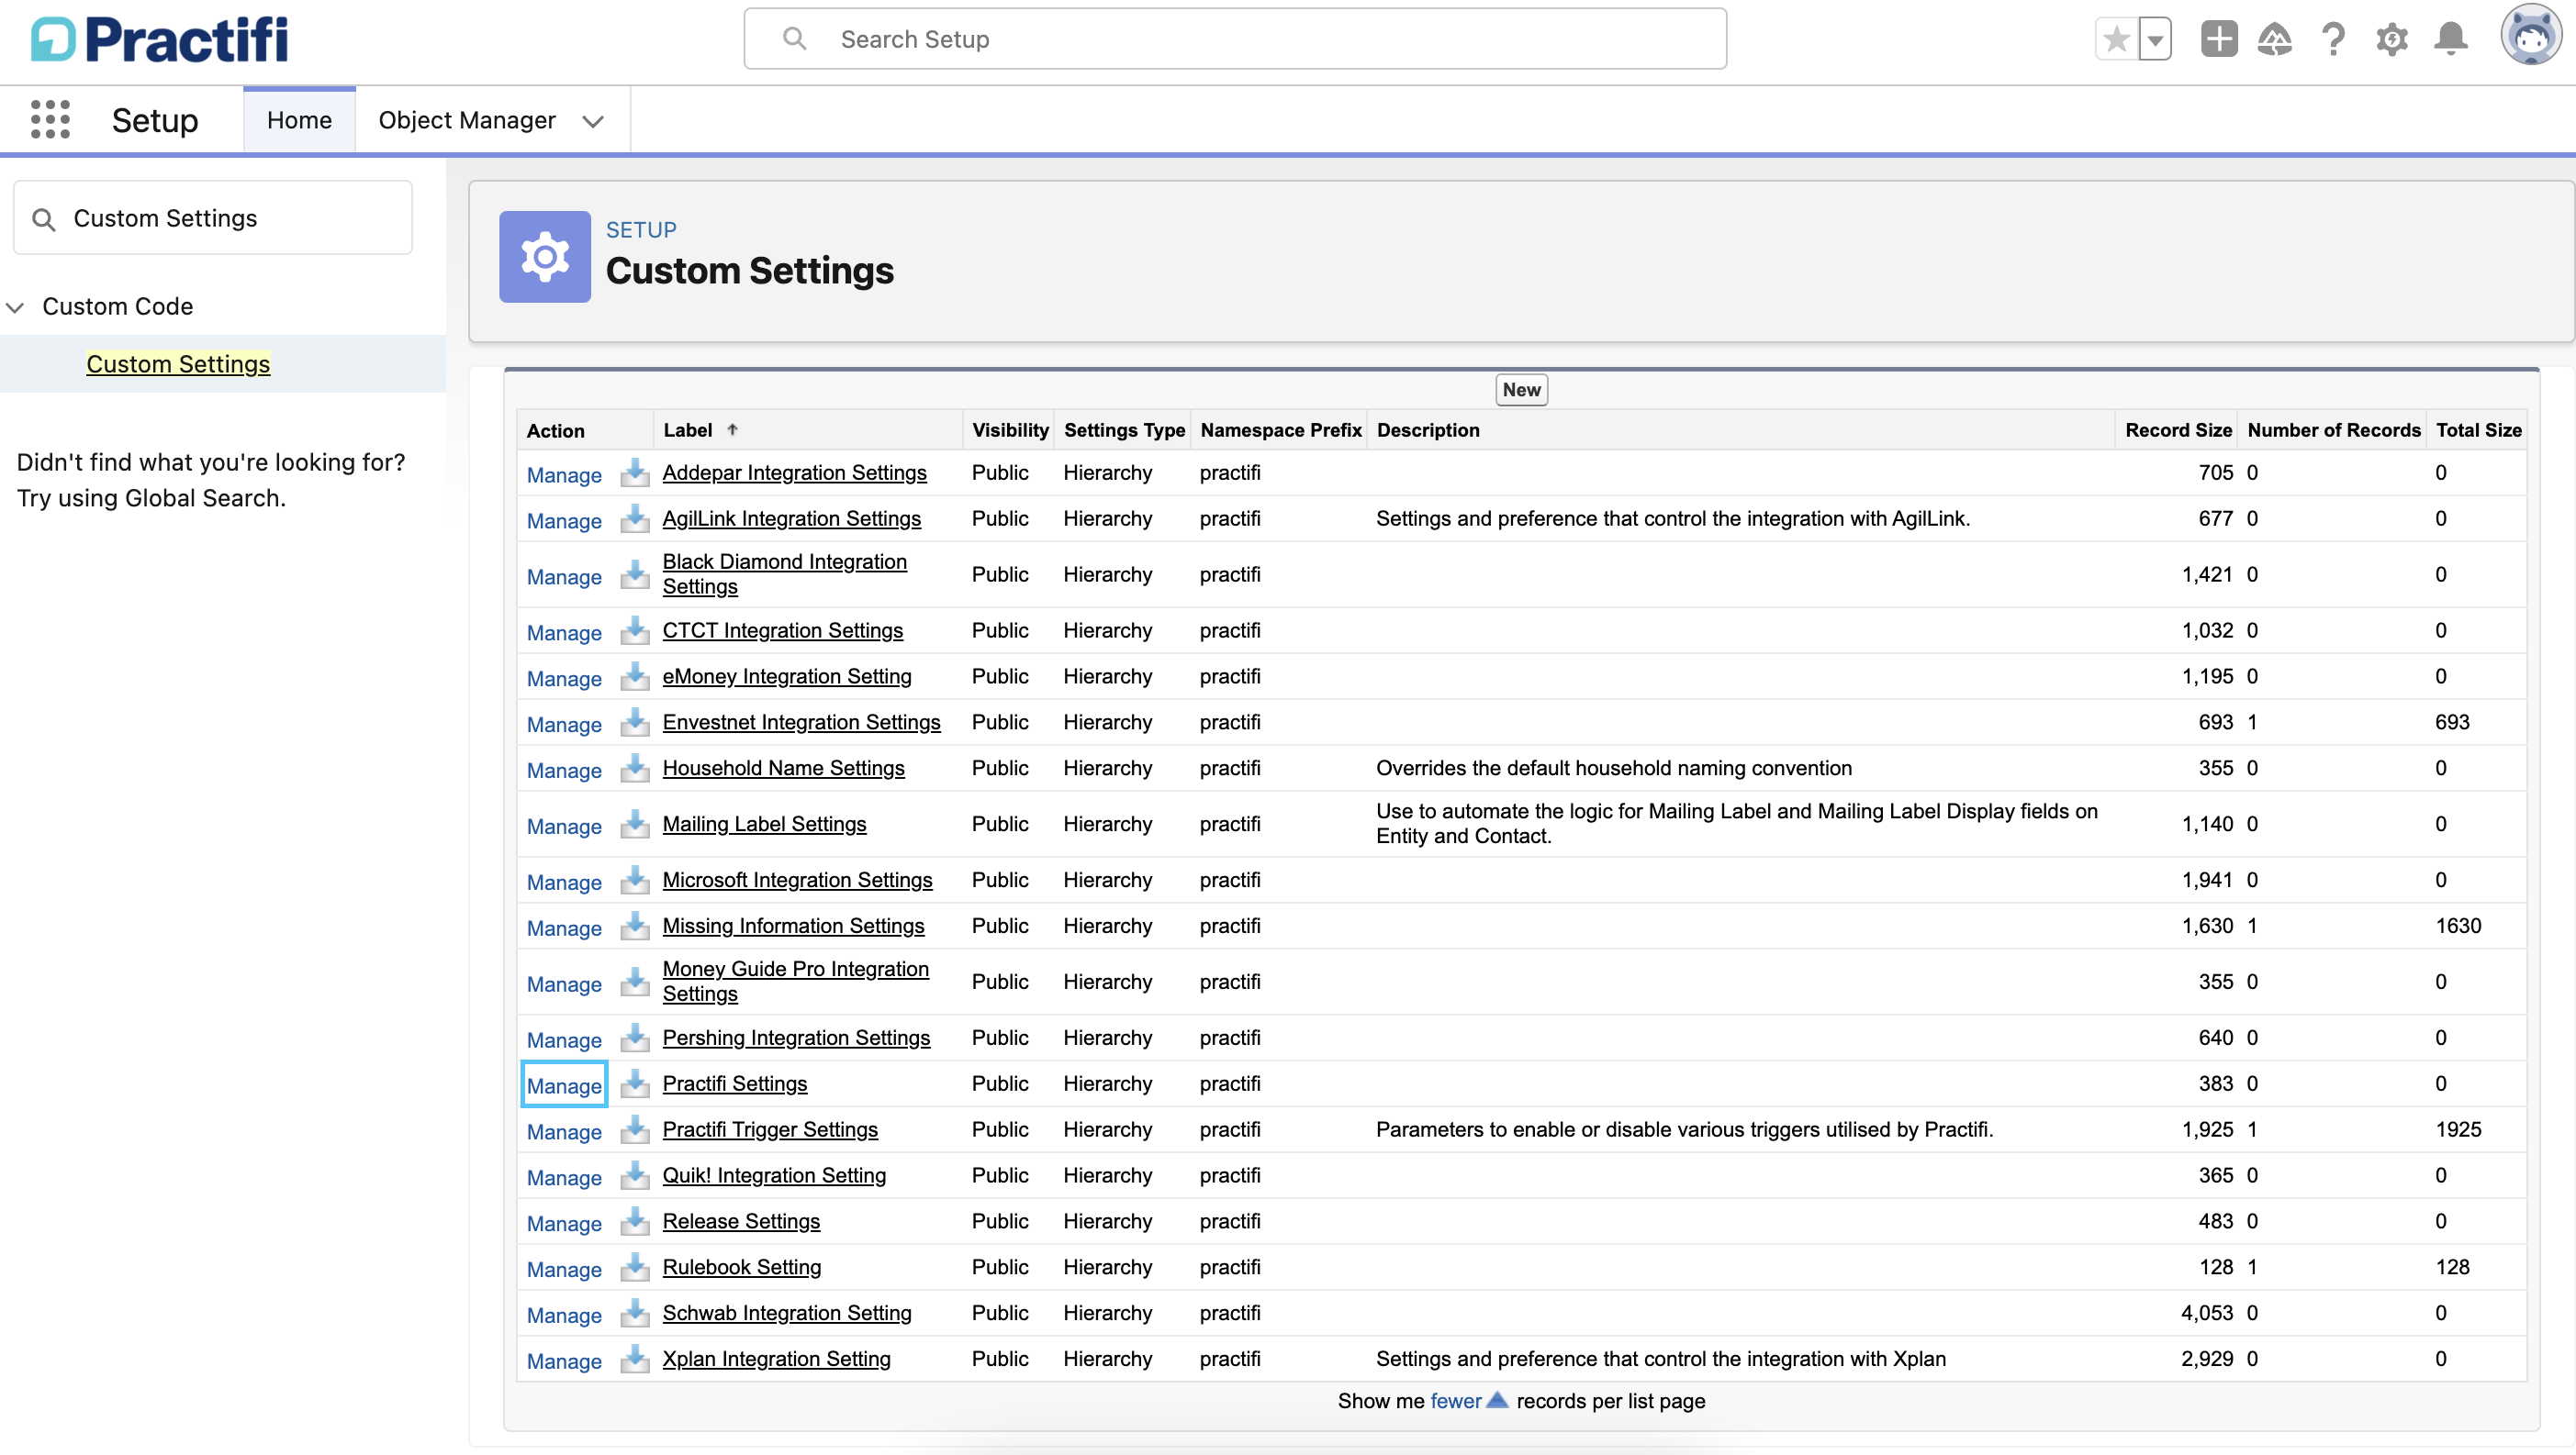Open the Object Manager tab

click(467, 120)
